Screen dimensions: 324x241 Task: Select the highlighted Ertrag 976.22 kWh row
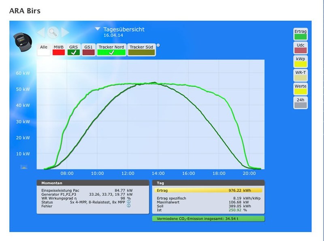(208, 190)
